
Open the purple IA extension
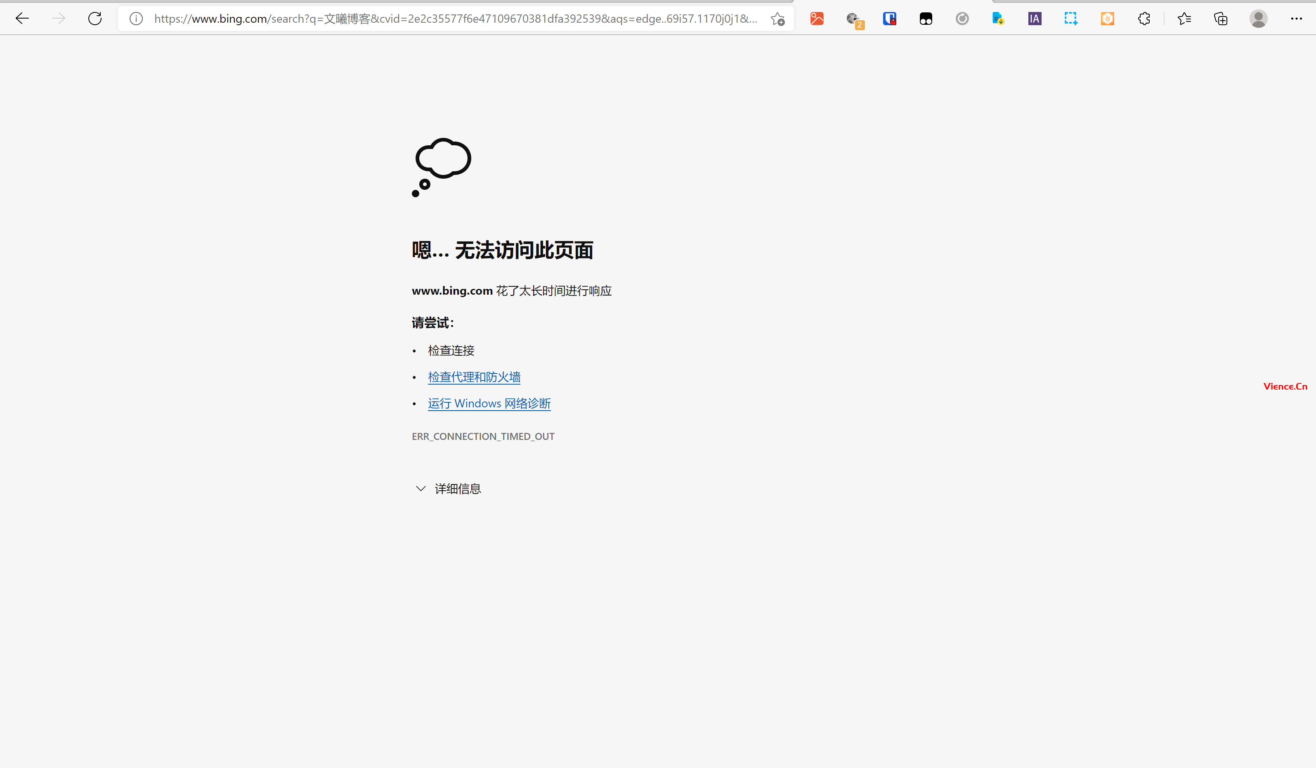1035,18
